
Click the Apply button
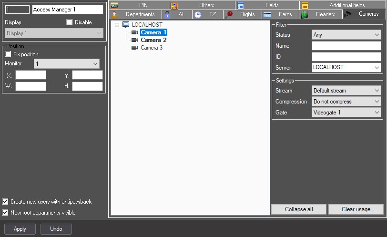[20, 229]
